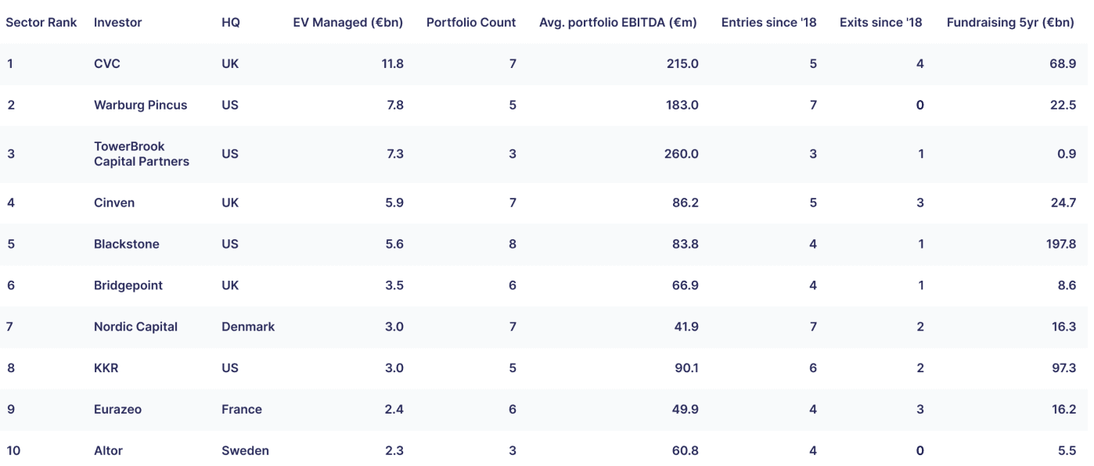Click the fundraising value 0.9

[1067, 154]
